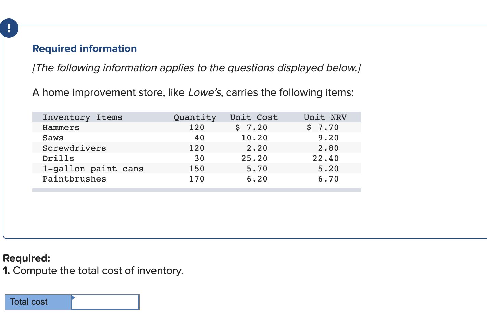Screen dimensions: 487x324
Task: Select the Quantity column header
Action: coord(195,117)
